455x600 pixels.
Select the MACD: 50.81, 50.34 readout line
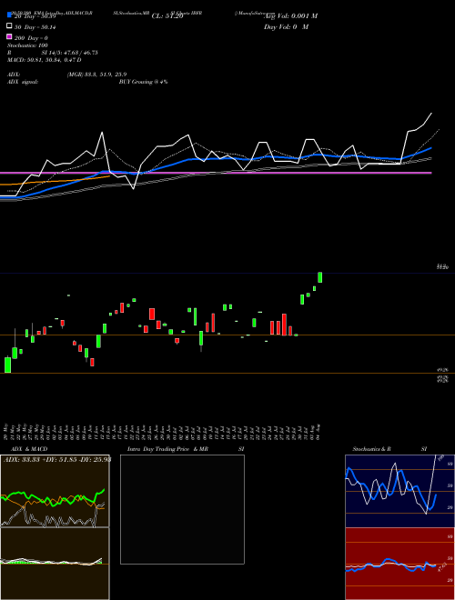tap(44, 60)
